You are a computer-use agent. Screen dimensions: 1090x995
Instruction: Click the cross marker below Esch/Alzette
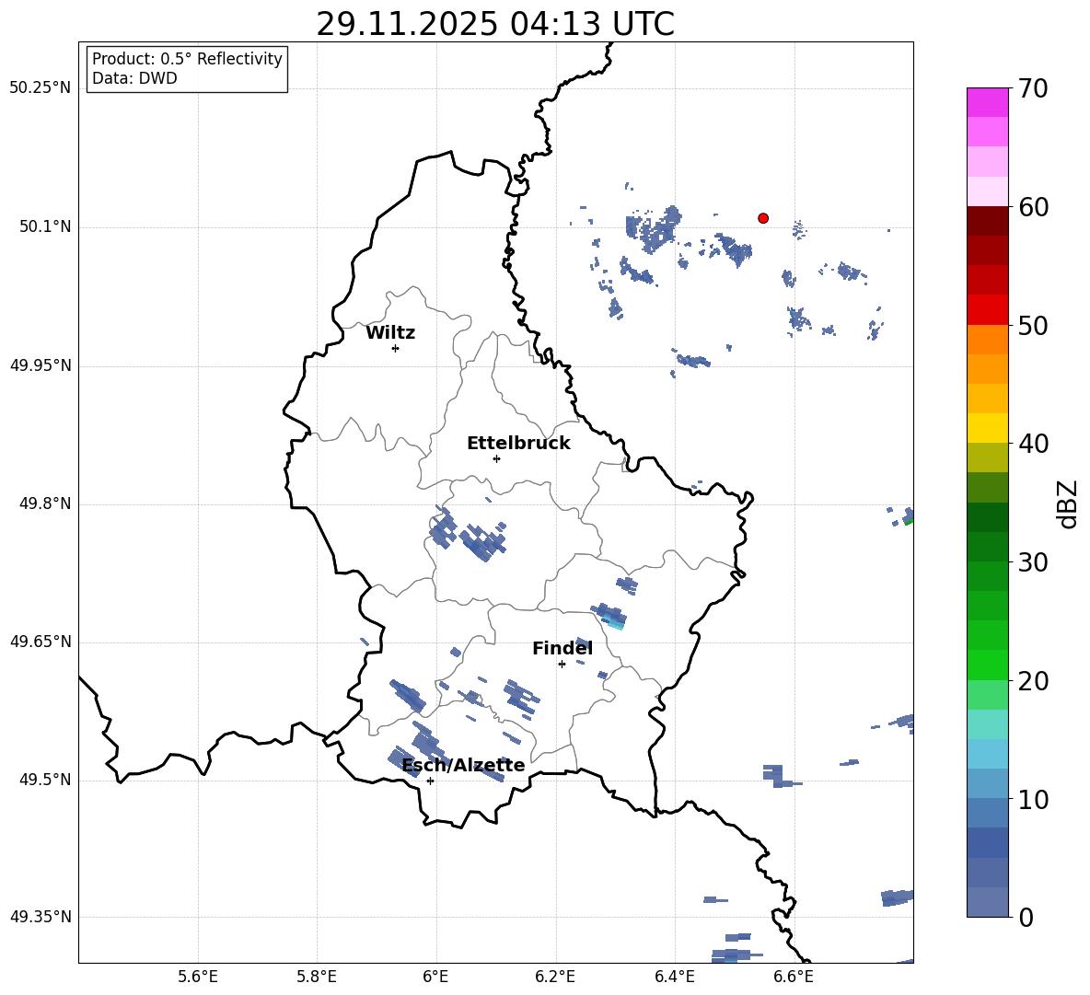(x=430, y=781)
